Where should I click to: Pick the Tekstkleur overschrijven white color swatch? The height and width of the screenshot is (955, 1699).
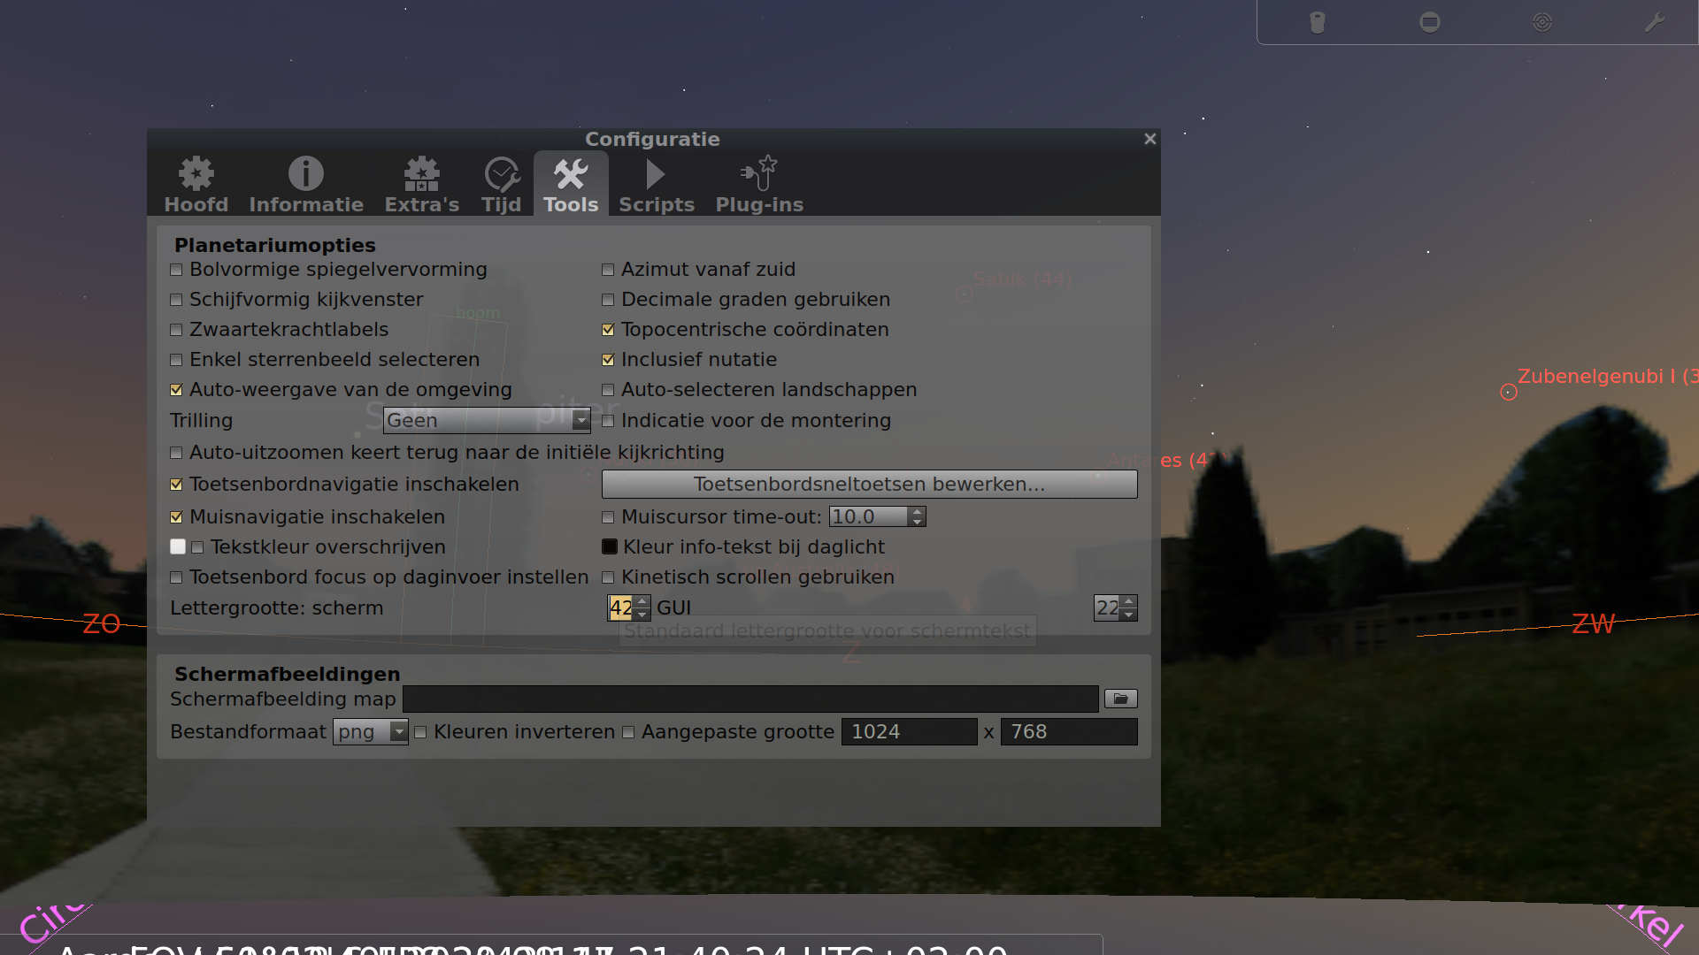(x=178, y=546)
